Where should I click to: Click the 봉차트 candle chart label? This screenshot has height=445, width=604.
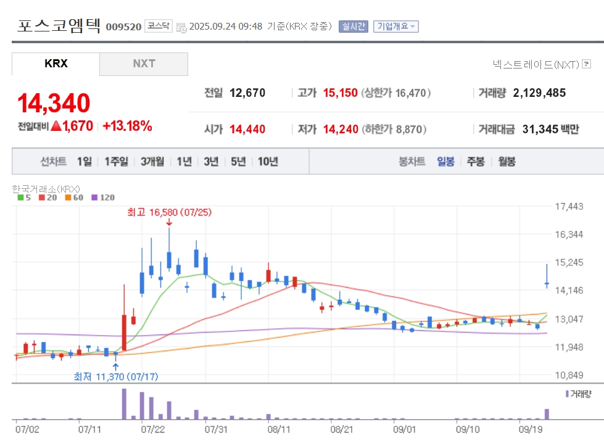coord(412,162)
